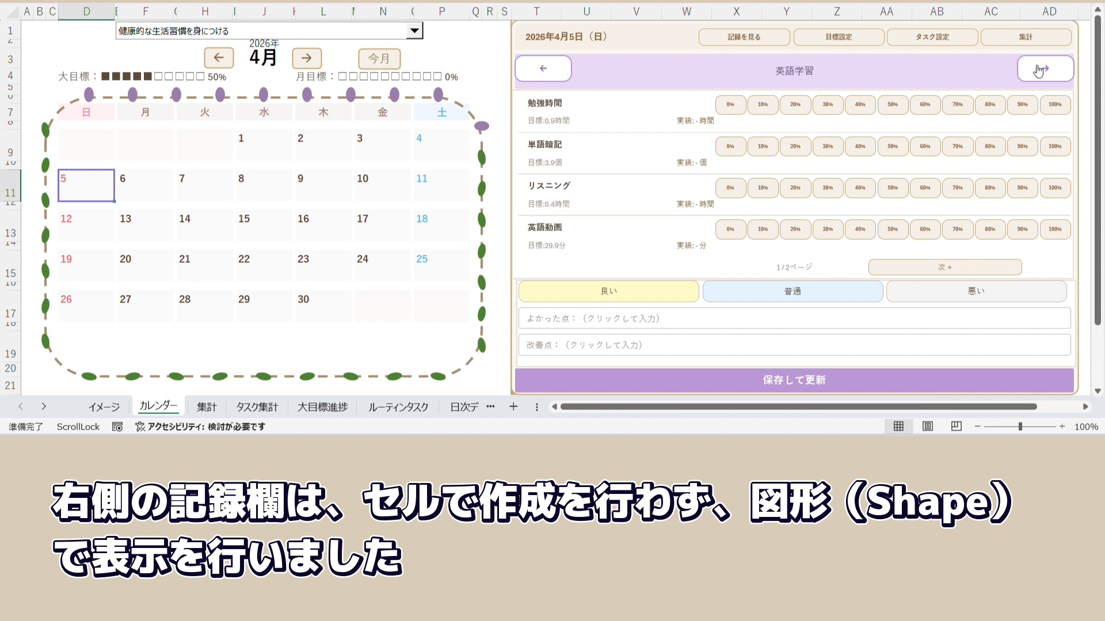1105x621 pixels.
Task: Switch to Normal view icon in status bar
Action: [898, 426]
